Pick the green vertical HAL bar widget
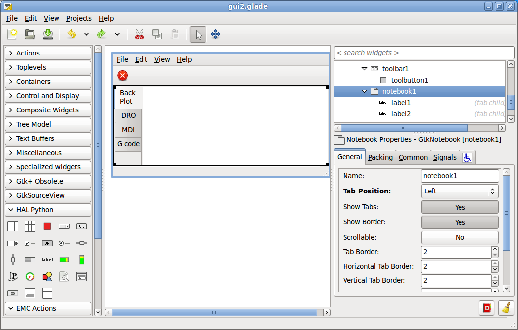The width and height of the screenshot is (518, 330). 82,260
